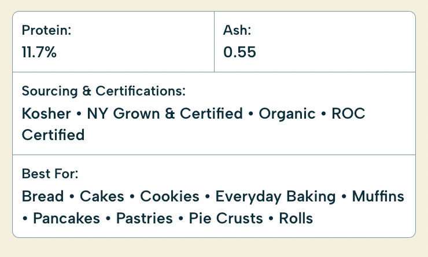428x257 pixels.
Task: Click the Bread use item
Action: pos(43,196)
